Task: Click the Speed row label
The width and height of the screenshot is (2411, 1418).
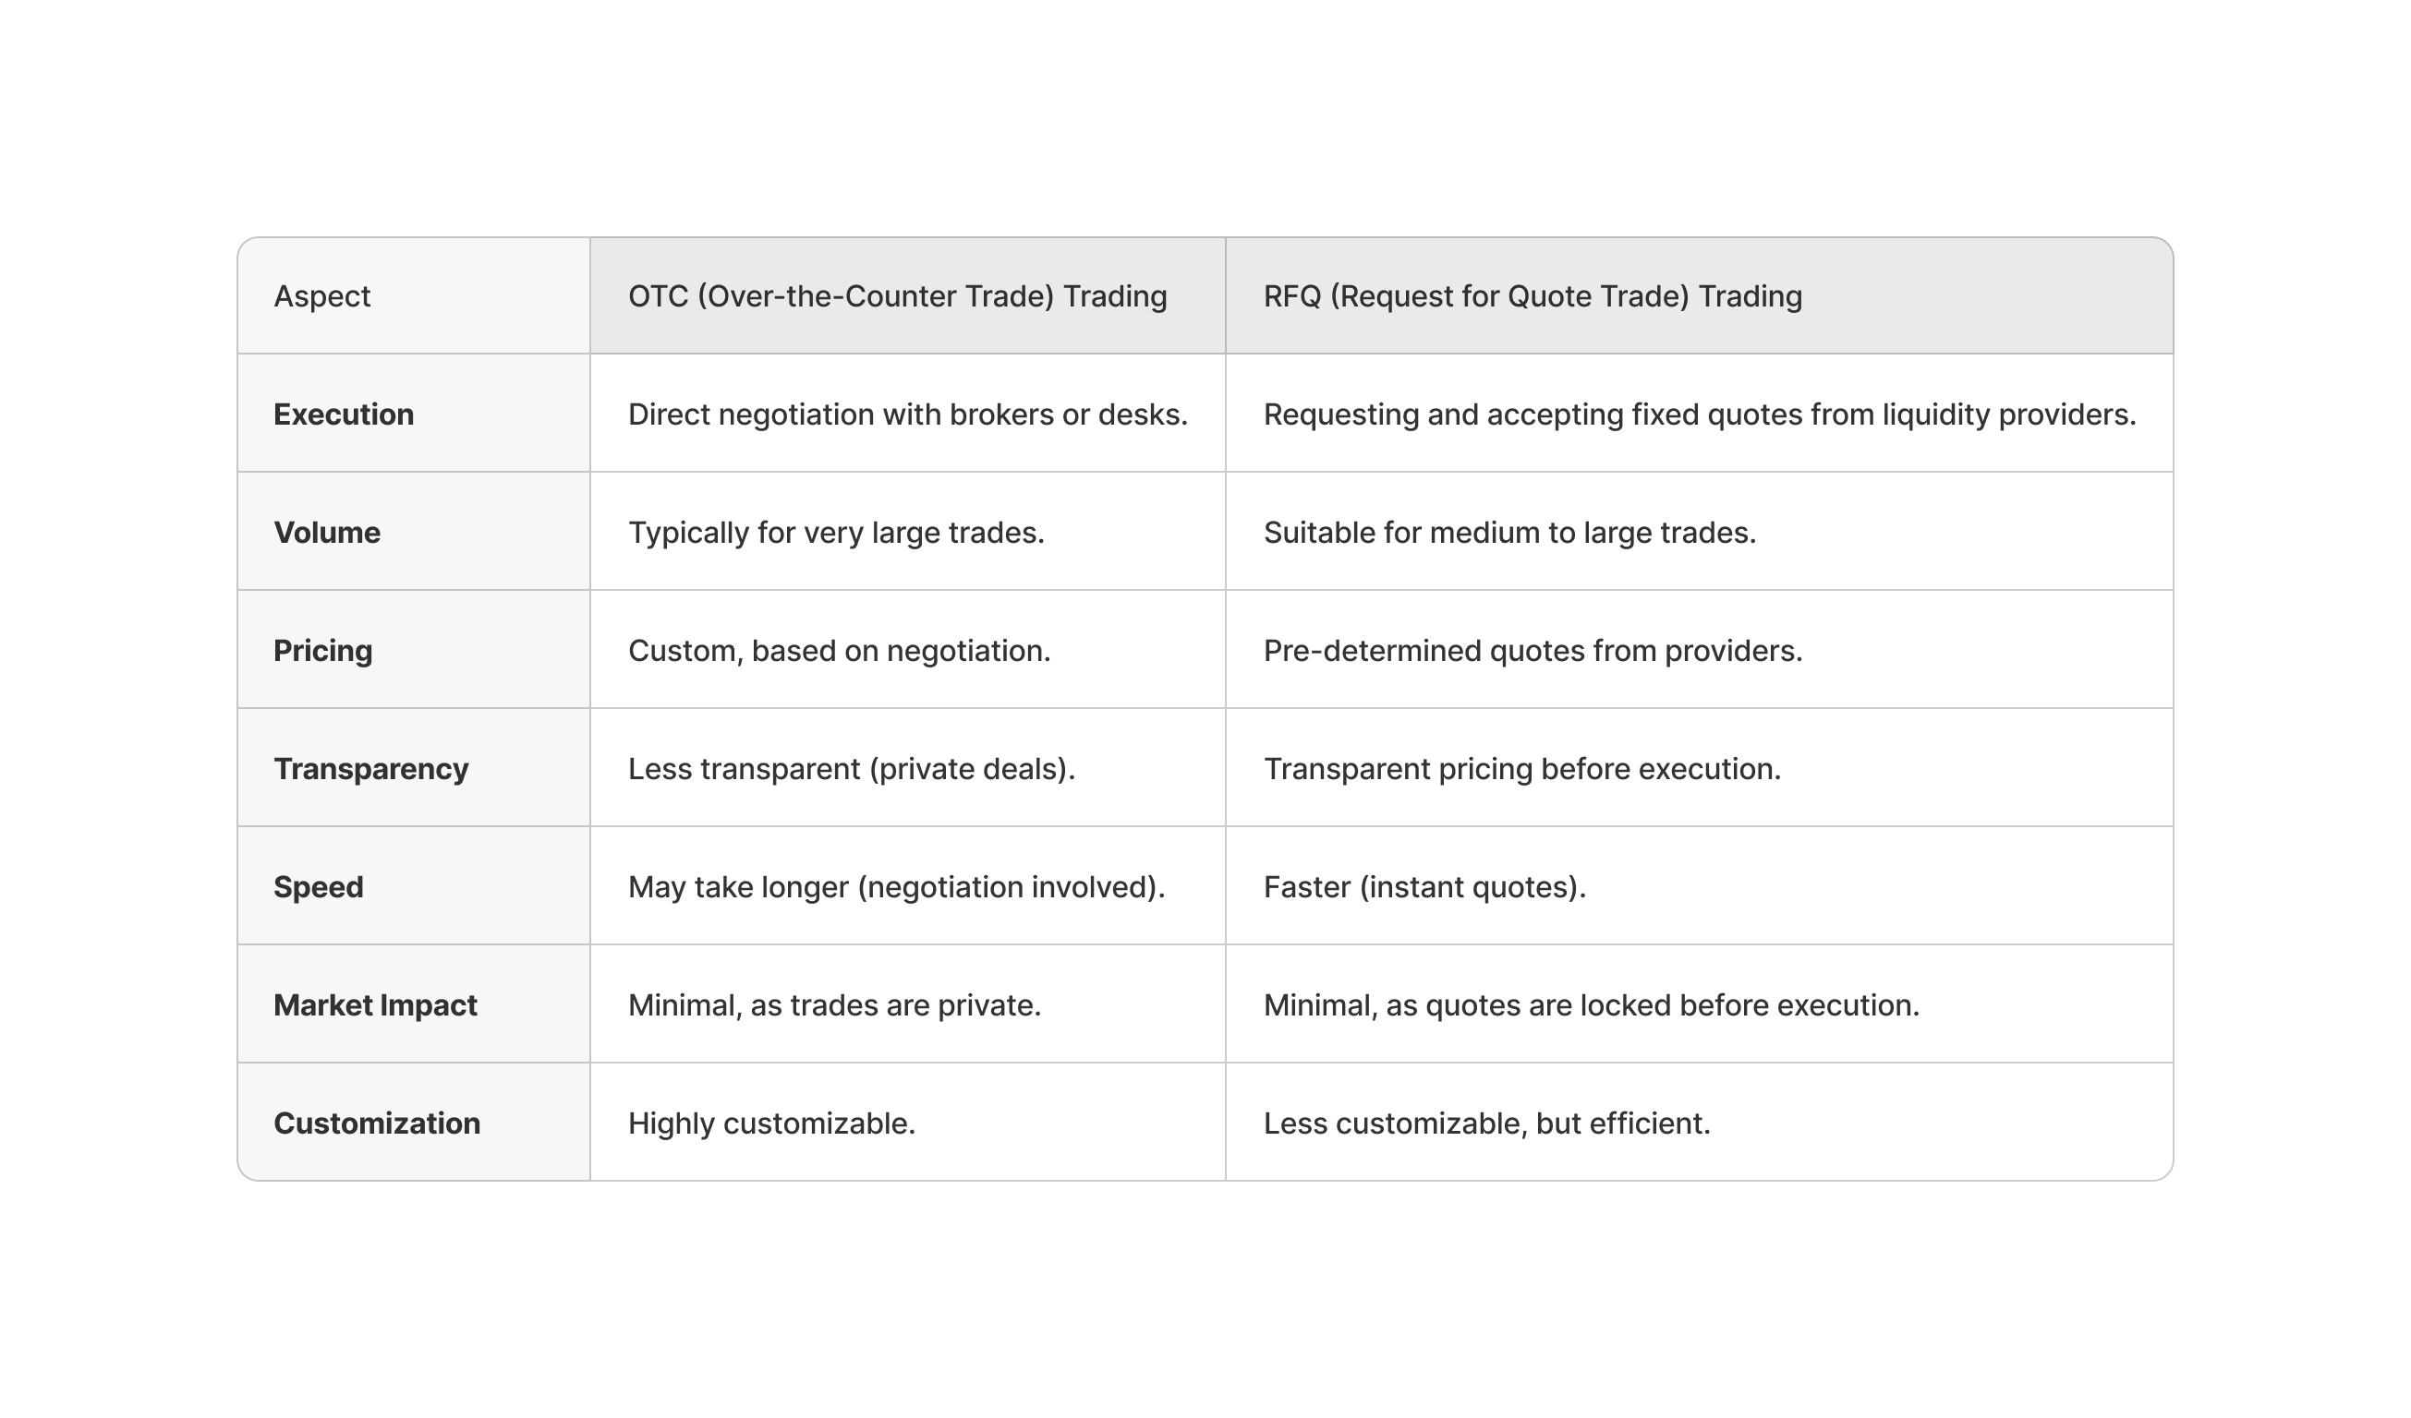Action: pyautogui.click(x=318, y=886)
